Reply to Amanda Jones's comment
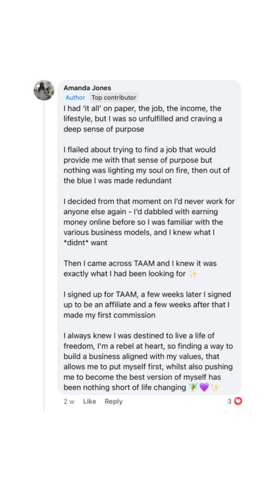Viewport: 276px width, 491px height. [x=114, y=401]
